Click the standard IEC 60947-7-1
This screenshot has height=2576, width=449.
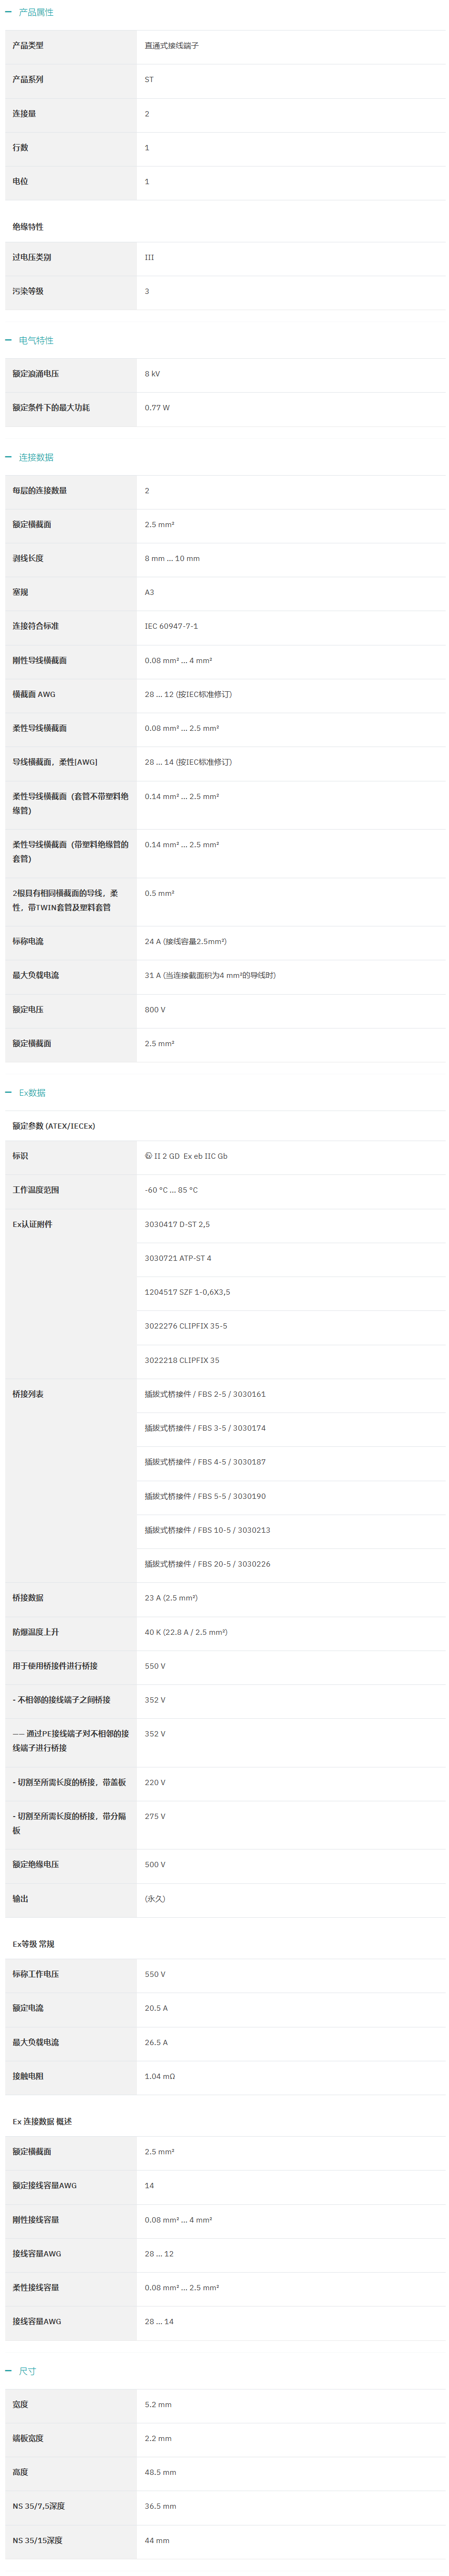pos(171,627)
